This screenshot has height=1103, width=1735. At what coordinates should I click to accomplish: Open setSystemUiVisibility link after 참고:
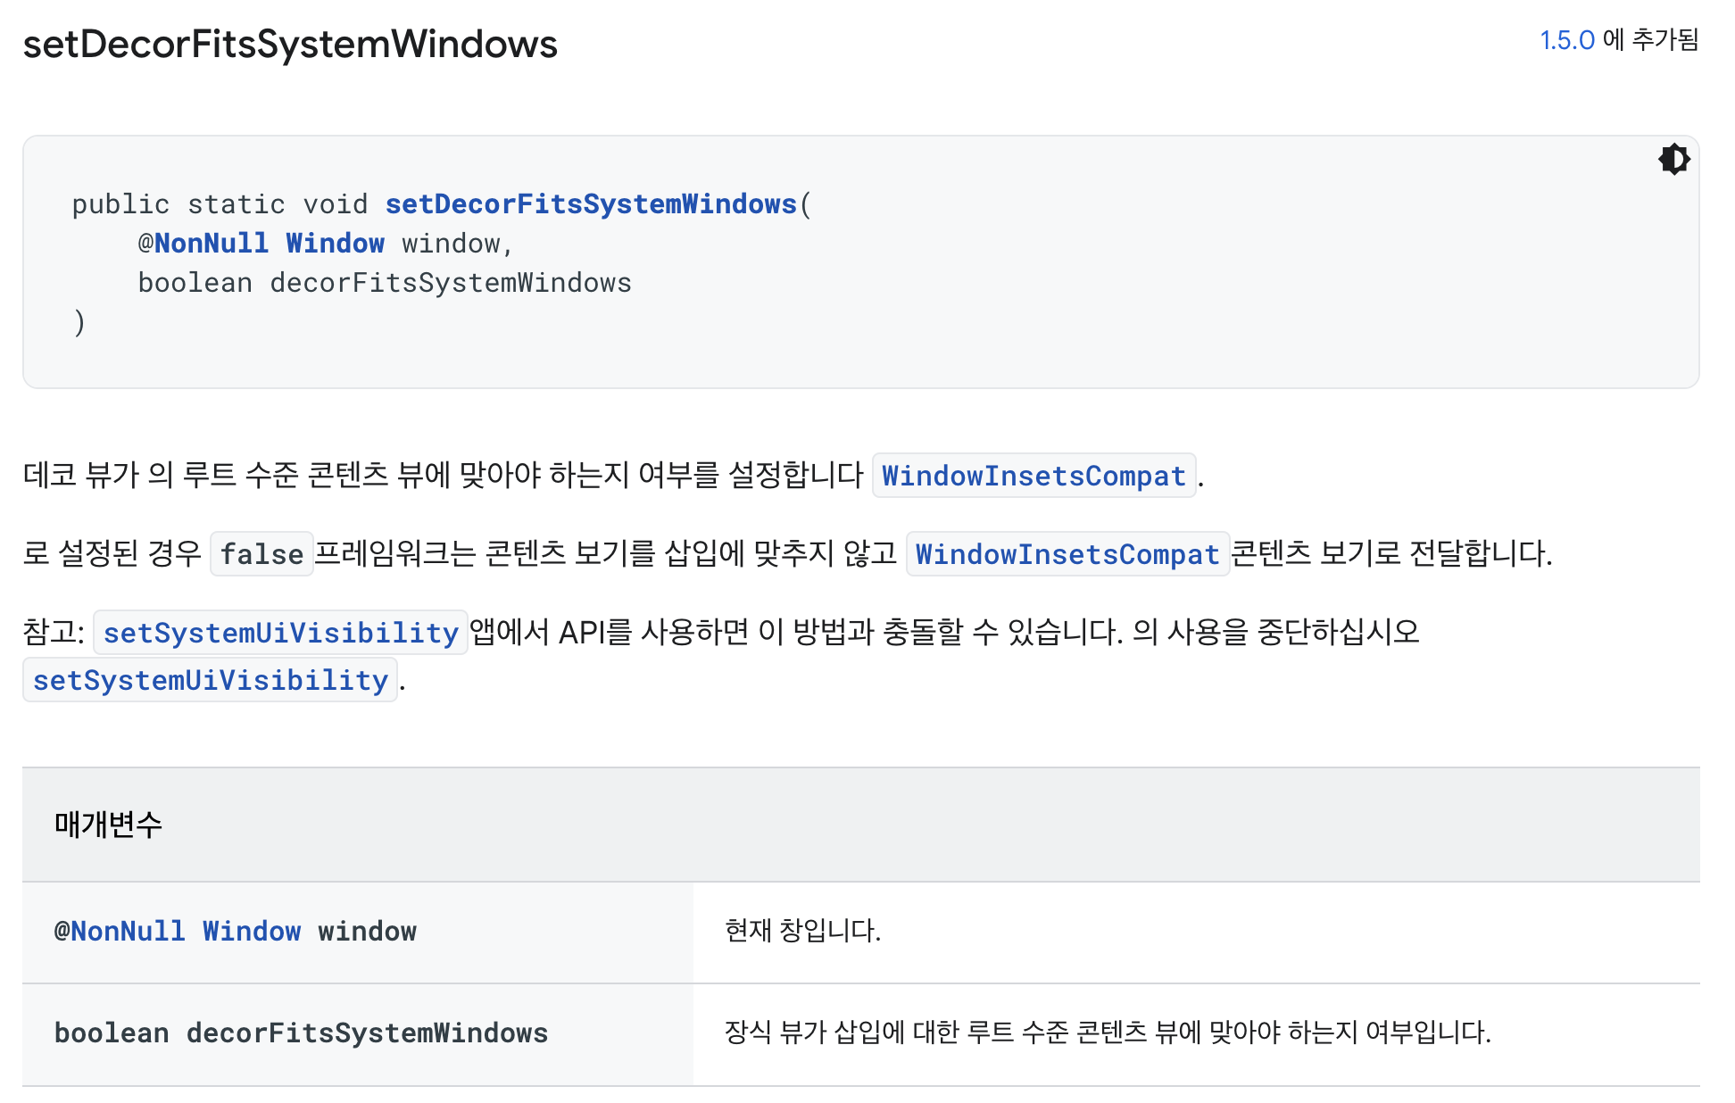280,633
